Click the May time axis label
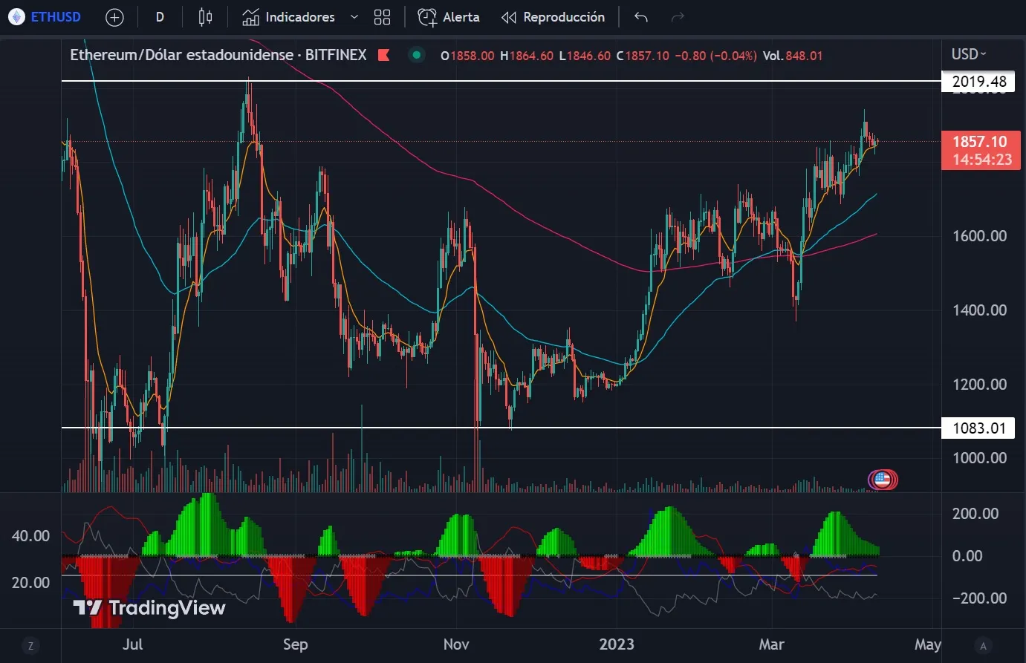Image resolution: width=1026 pixels, height=663 pixels. [x=928, y=644]
